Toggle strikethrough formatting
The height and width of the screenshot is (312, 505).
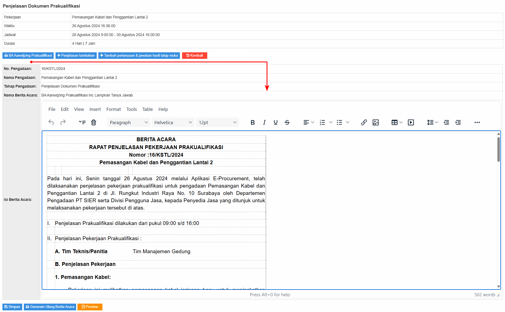tap(287, 123)
